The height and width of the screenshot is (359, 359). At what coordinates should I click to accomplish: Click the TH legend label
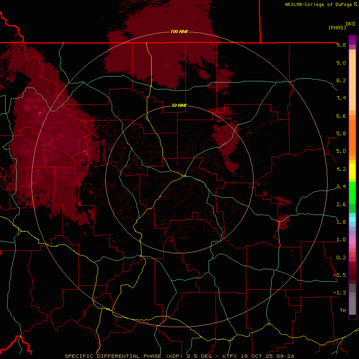pos(343,310)
